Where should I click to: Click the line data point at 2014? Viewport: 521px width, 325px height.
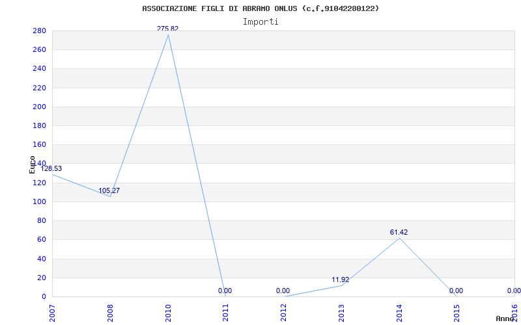coord(399,238)
